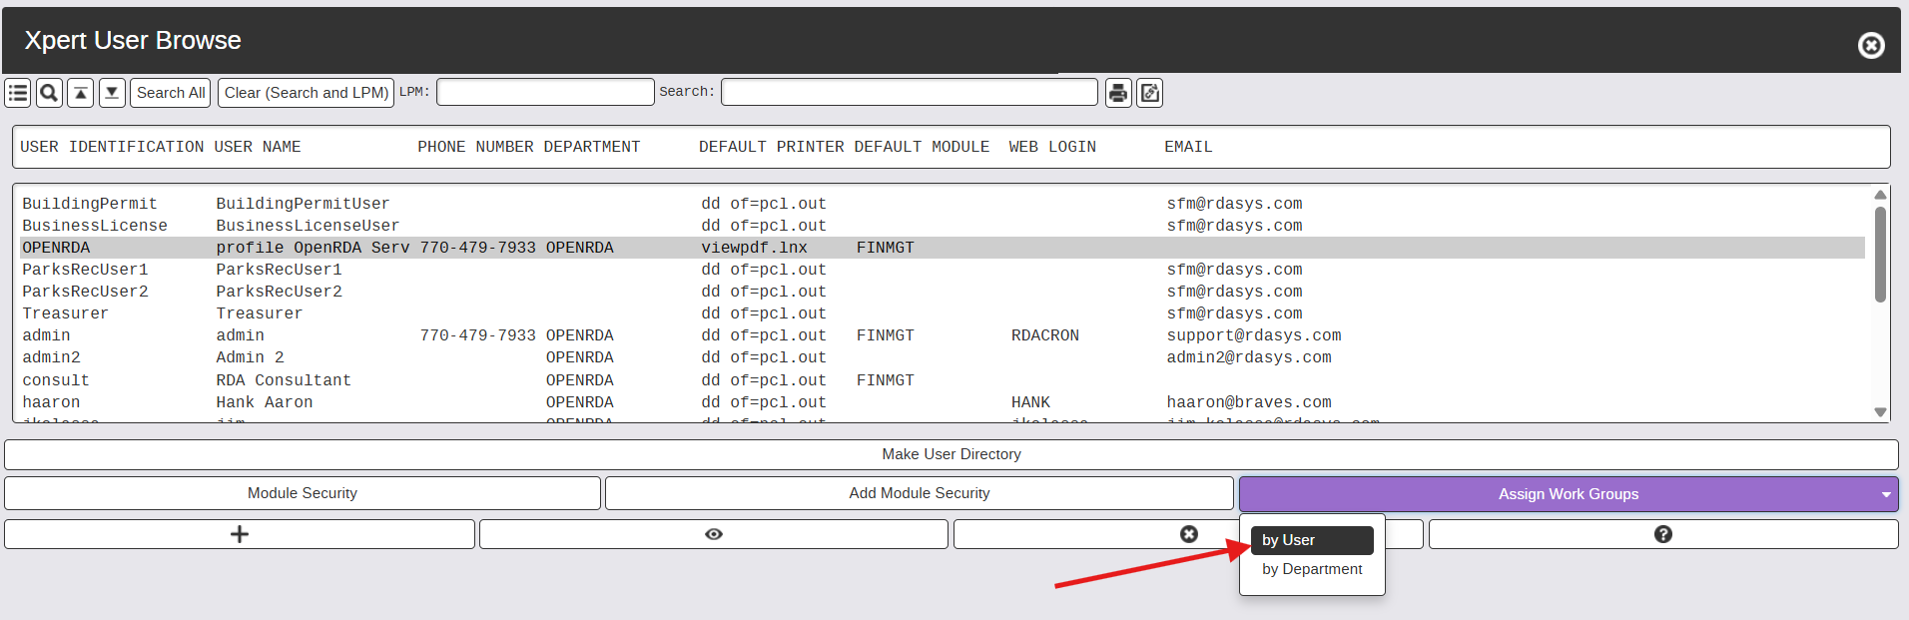1909x620 pixels.
Task: Select the Treasurer user row
Action: [x=943, y=313]
